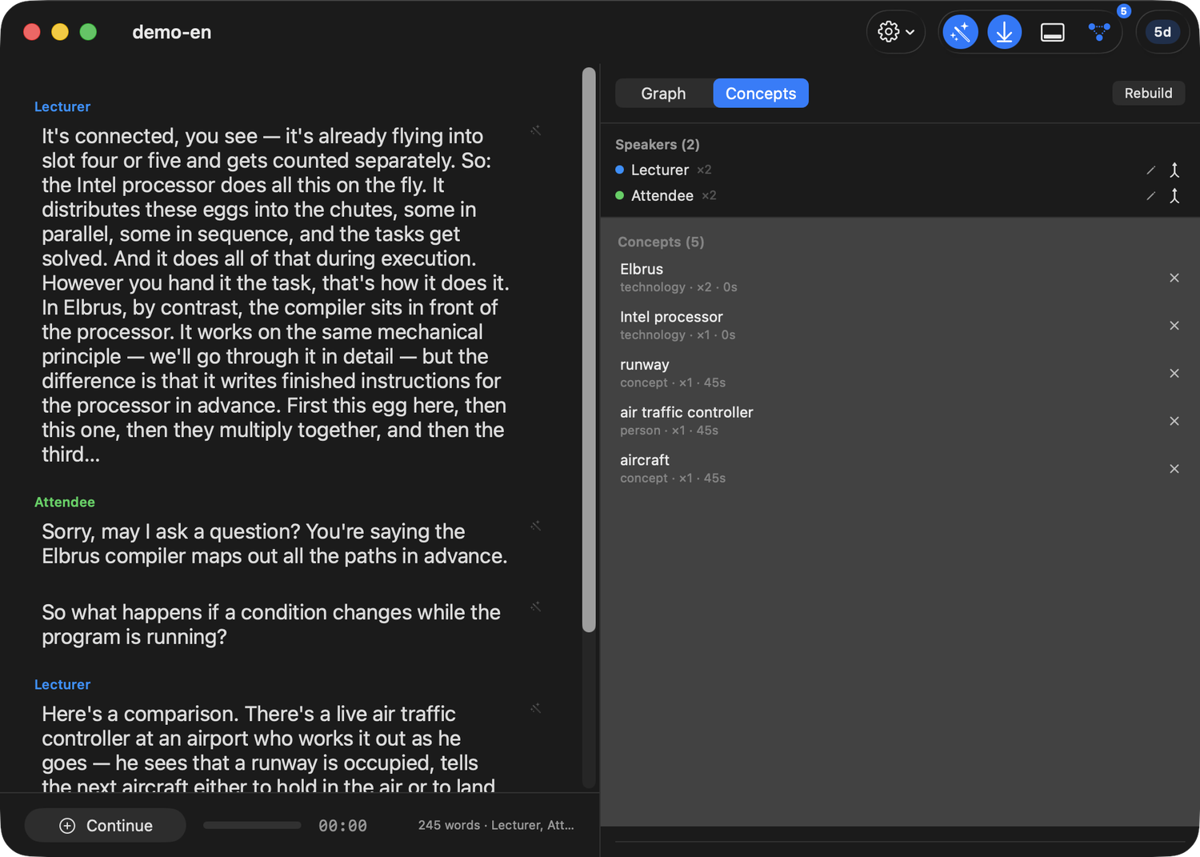The height and width of the screenshot is (857, 1200).
Task: Delete the runway concept
Action: pos(1174,373)
